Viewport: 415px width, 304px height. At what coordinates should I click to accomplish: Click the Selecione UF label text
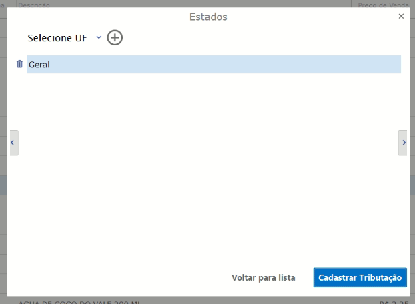pyautogui.click(x=57, y=38)
